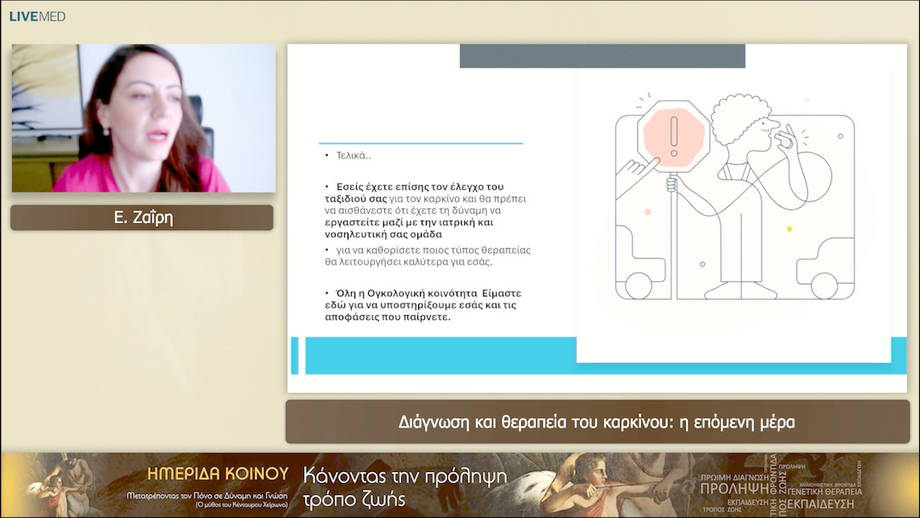
Task: Click the large ΠΡΟΛΗΨΗ word in banner
Action: coord(733,489)
